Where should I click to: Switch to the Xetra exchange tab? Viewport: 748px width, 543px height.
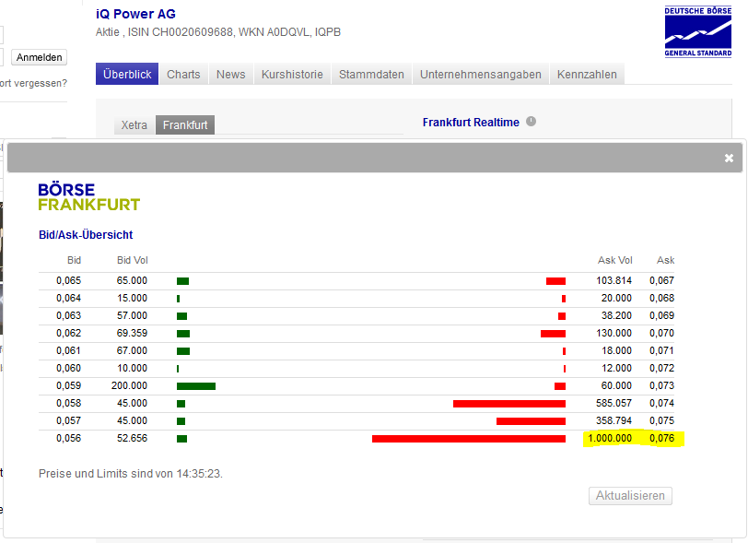click(x=134, y=125)
